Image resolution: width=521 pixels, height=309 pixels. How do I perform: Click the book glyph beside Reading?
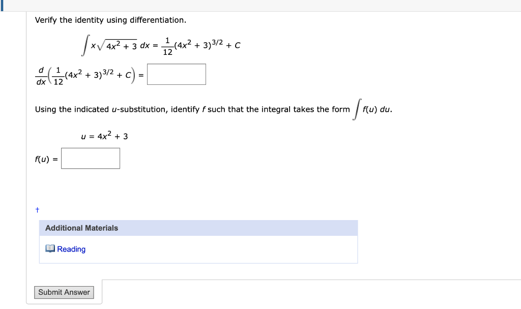[50, 249]
